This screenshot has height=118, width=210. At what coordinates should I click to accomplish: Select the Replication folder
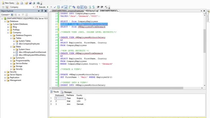[x=14, y=77]
